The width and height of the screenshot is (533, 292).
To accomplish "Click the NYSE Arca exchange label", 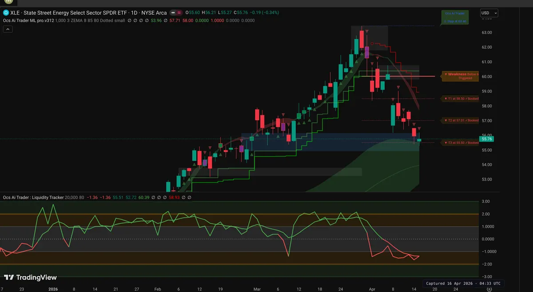I will 153,13.
